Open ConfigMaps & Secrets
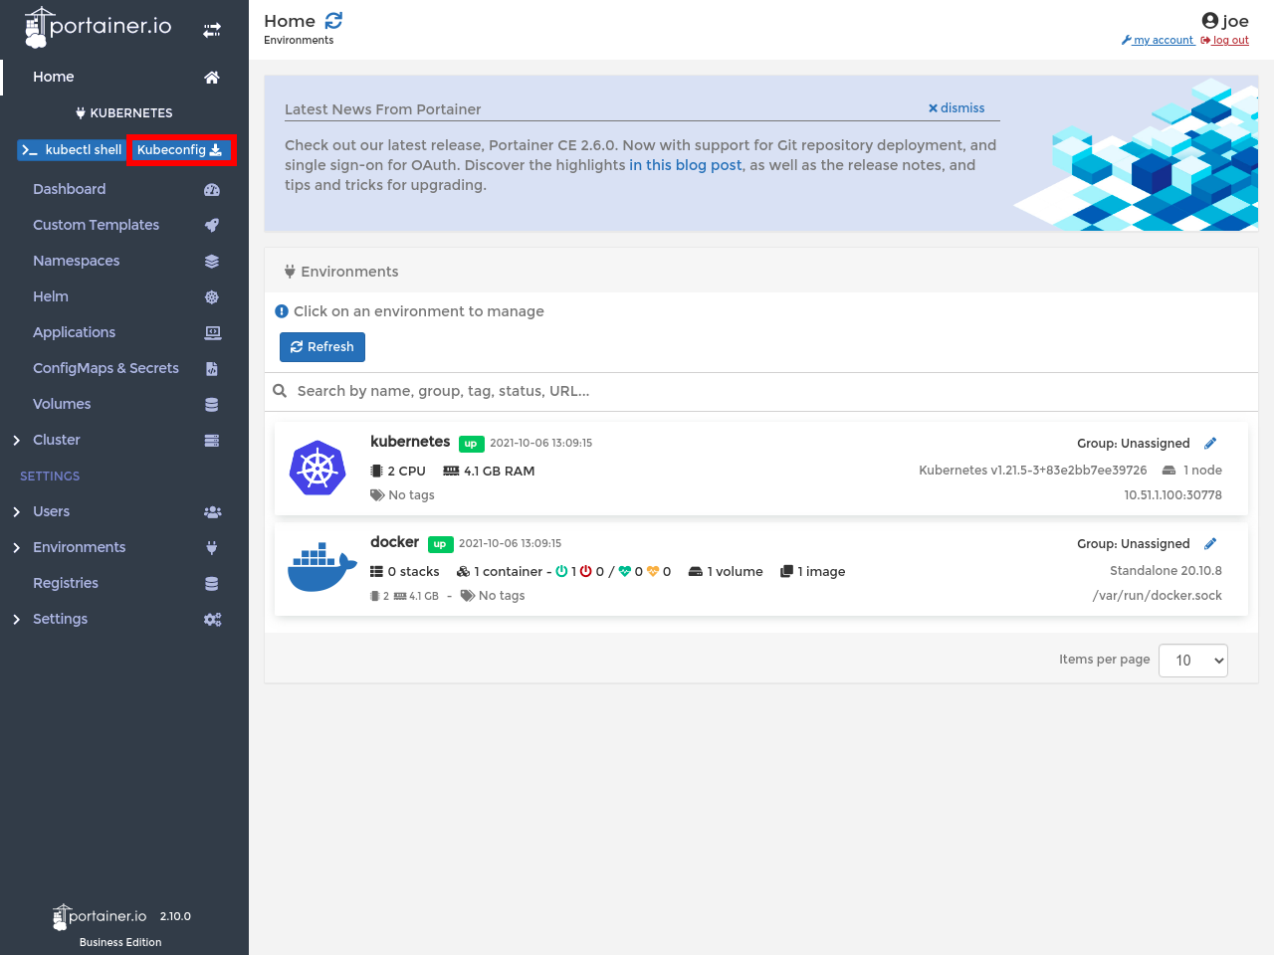The width and height of the screenshot is (1274, 955). tap(106, 368)
